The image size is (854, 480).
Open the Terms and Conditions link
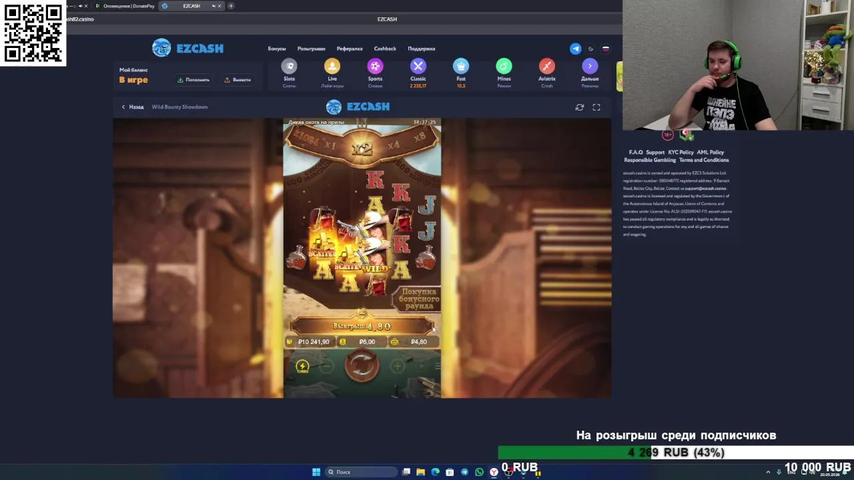pos(704,160)
